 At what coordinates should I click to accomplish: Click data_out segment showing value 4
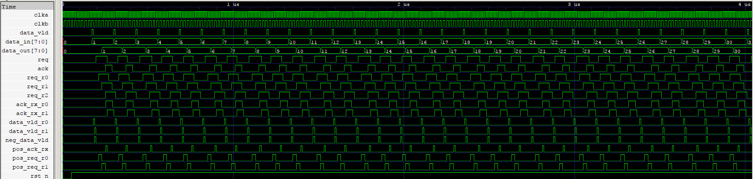pos(177,51)
